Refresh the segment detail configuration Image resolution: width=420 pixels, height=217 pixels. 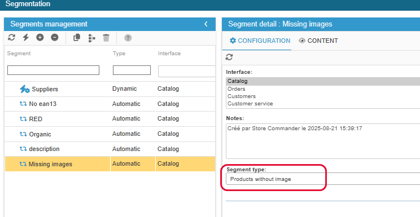pyautogui.click(x=229, y=57)
